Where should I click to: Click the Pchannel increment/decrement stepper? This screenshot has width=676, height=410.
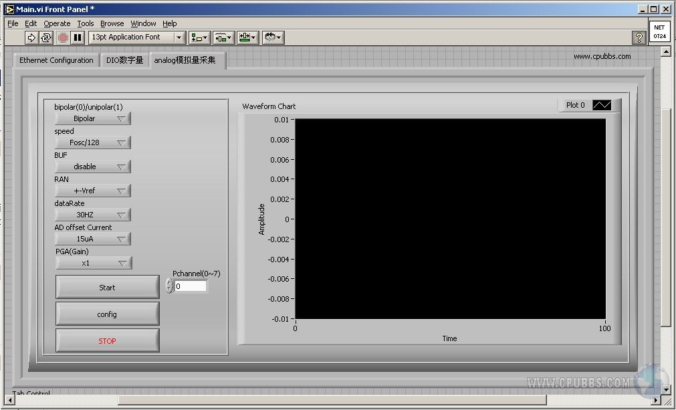pyautogui.click(x=169, y=286)
